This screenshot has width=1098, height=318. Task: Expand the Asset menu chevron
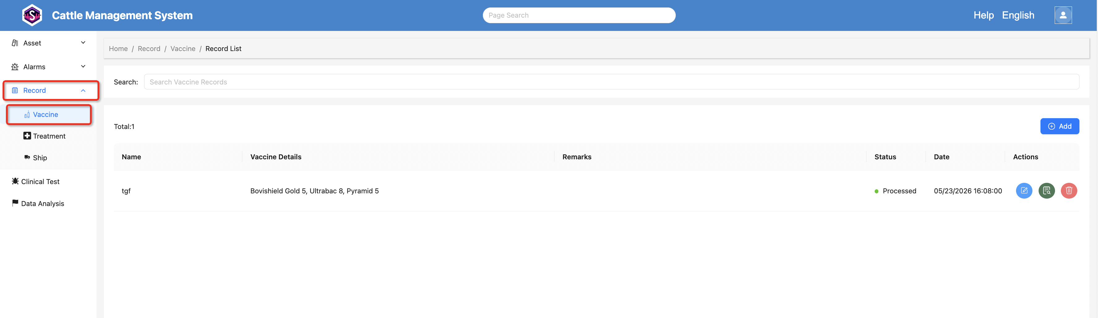pos(83,43)
